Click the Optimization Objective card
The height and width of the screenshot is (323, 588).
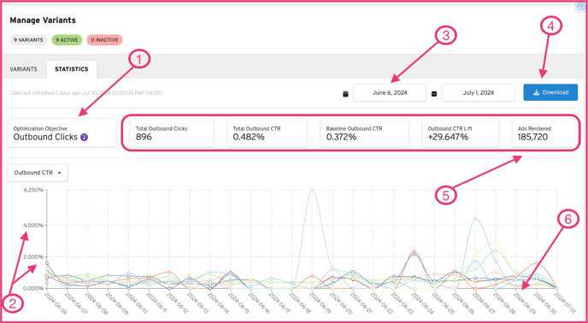click(x=62, y=132)
